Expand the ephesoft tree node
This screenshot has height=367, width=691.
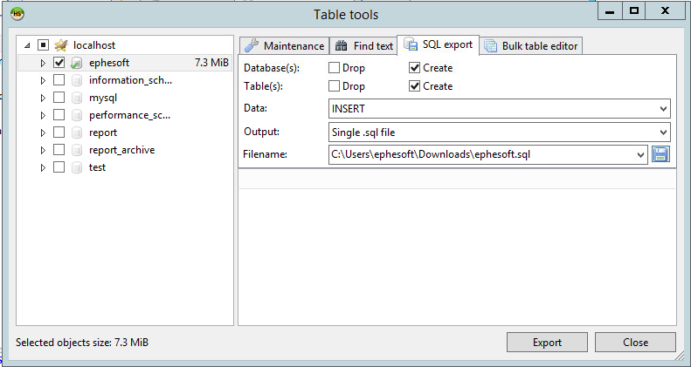[43, 63]
